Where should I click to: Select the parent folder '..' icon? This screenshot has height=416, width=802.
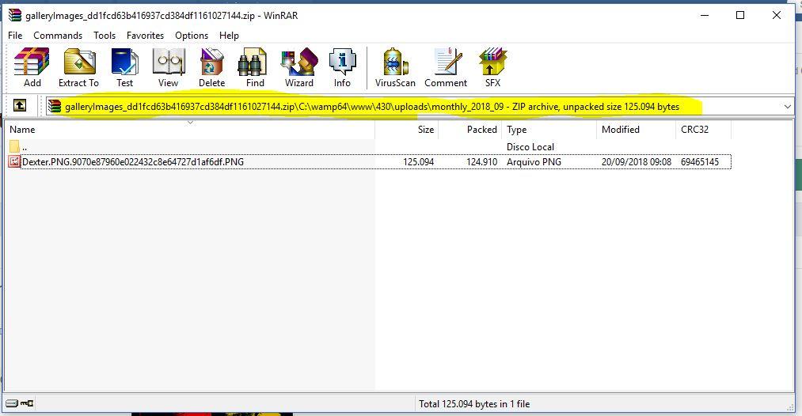13,146
